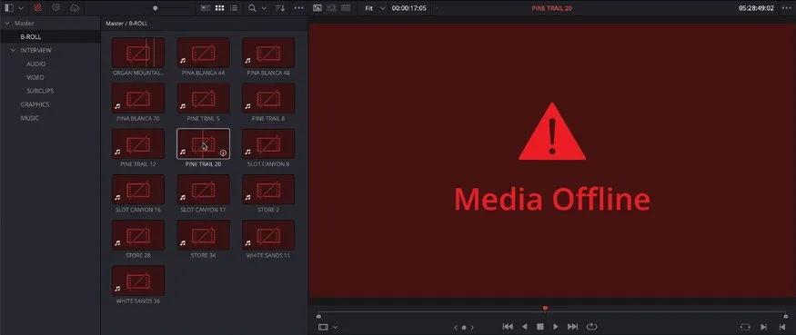Select the STORE 28 clip
This screenshot has height=335, width=796.
point(138,235)
